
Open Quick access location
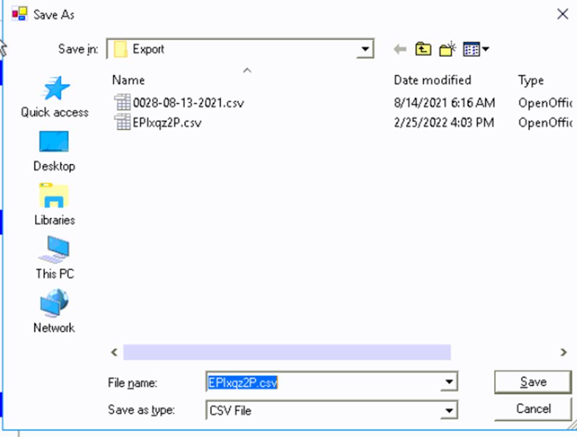tap(55, 97)
